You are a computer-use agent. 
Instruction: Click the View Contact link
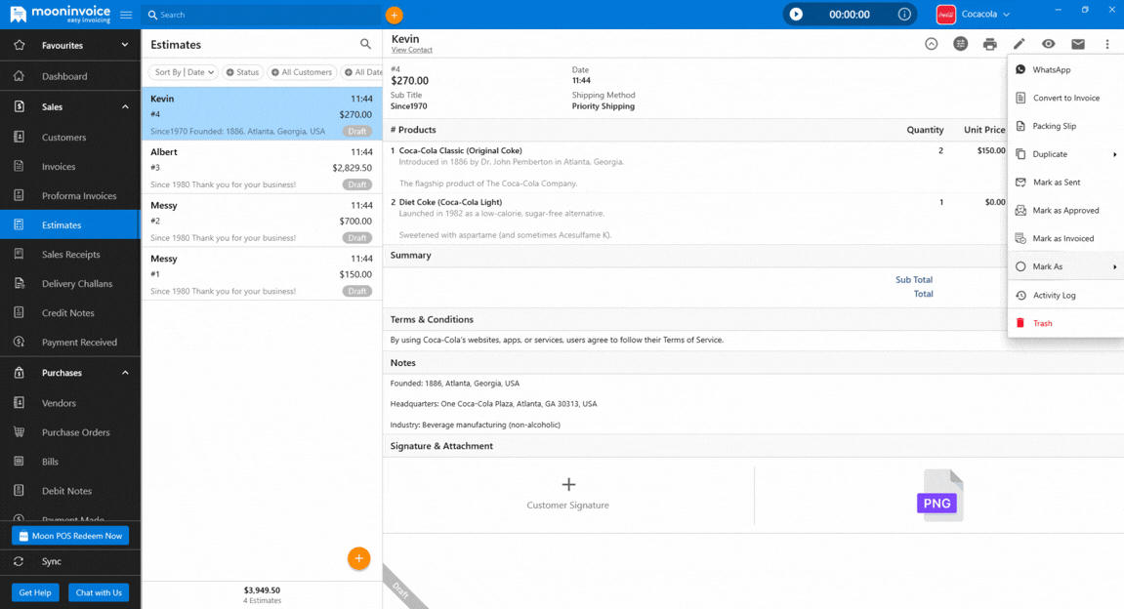(x=411, y=50)
